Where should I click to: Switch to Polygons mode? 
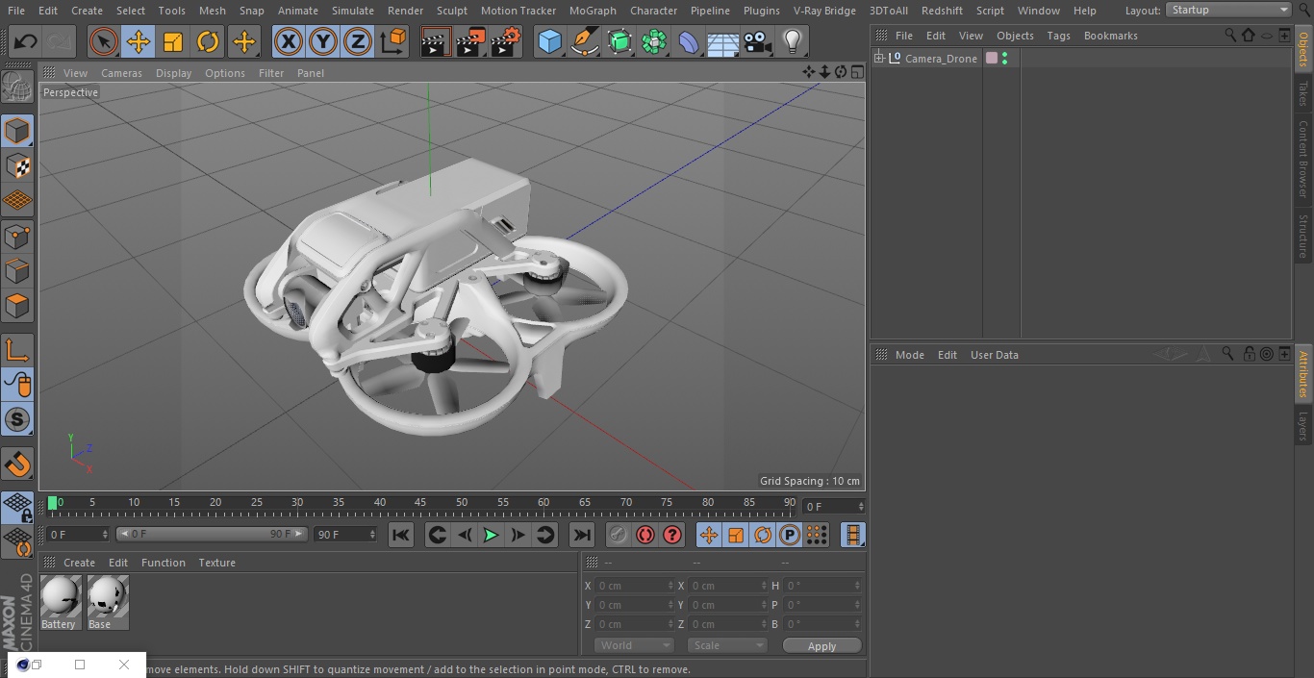[17, 306]
